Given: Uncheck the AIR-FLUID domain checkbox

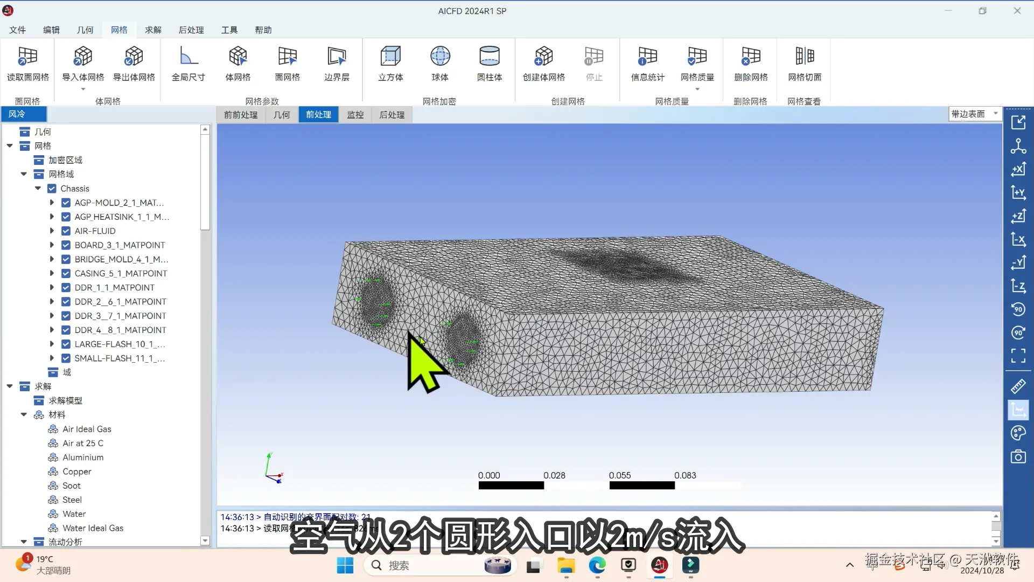Looking at the screenshot, I should click(66, 231).
